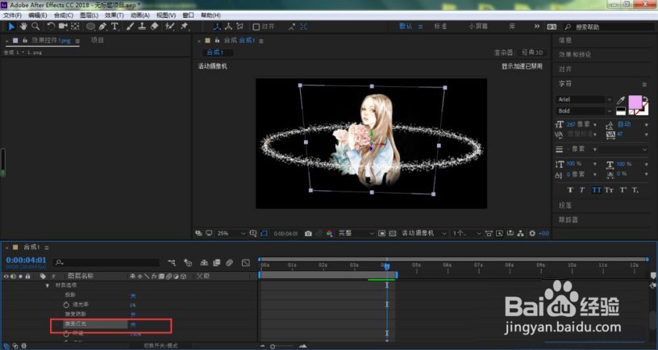The image size is (658, 350).
Task: Show channel and color management settings
Action: pyautogui.click(x=330, y=233)
